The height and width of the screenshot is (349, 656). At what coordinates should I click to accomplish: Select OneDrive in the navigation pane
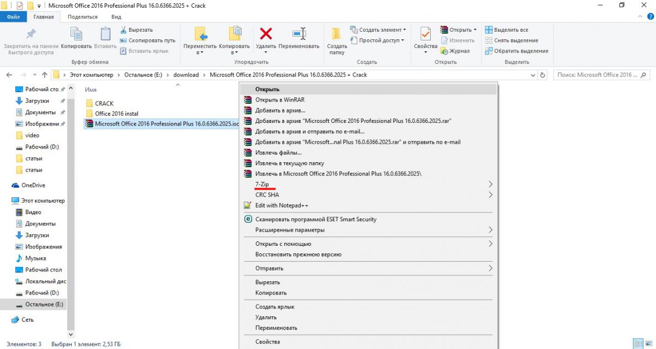point(33,185)
